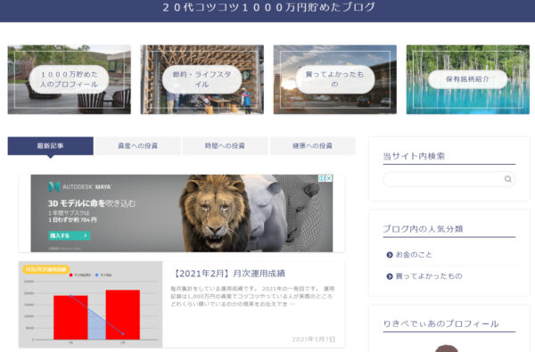Open the ad info icon on Maya banner
Screen dimensions: 535x352
[321, 178]
